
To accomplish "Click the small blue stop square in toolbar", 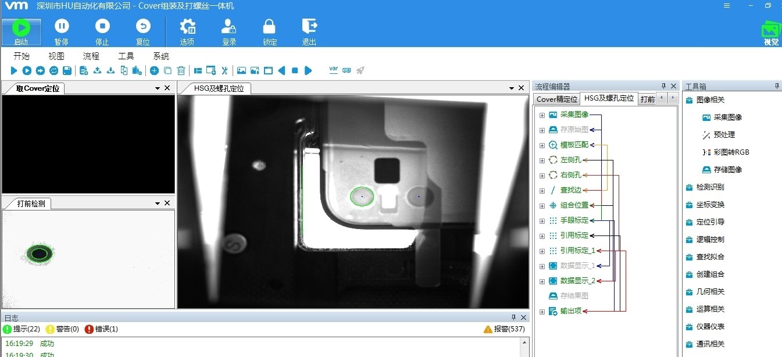I will coord(295,71).
